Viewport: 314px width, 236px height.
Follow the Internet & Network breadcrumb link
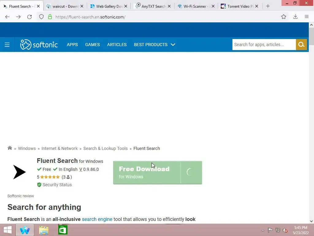point(59,148)
